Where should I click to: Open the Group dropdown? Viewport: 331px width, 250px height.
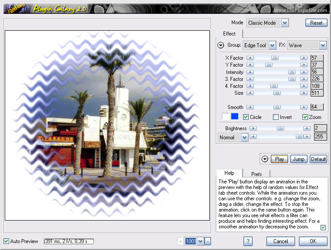(x=273, y=45)
